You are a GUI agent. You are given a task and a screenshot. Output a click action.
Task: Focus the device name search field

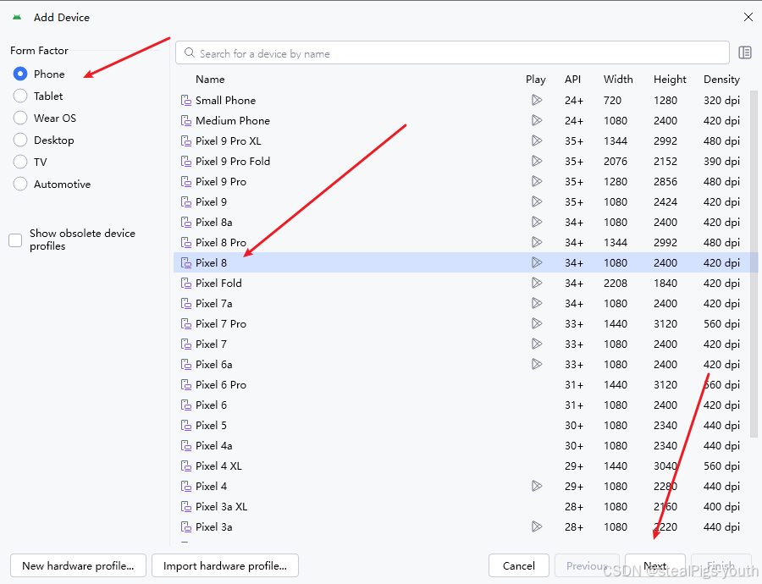point(452,53)
